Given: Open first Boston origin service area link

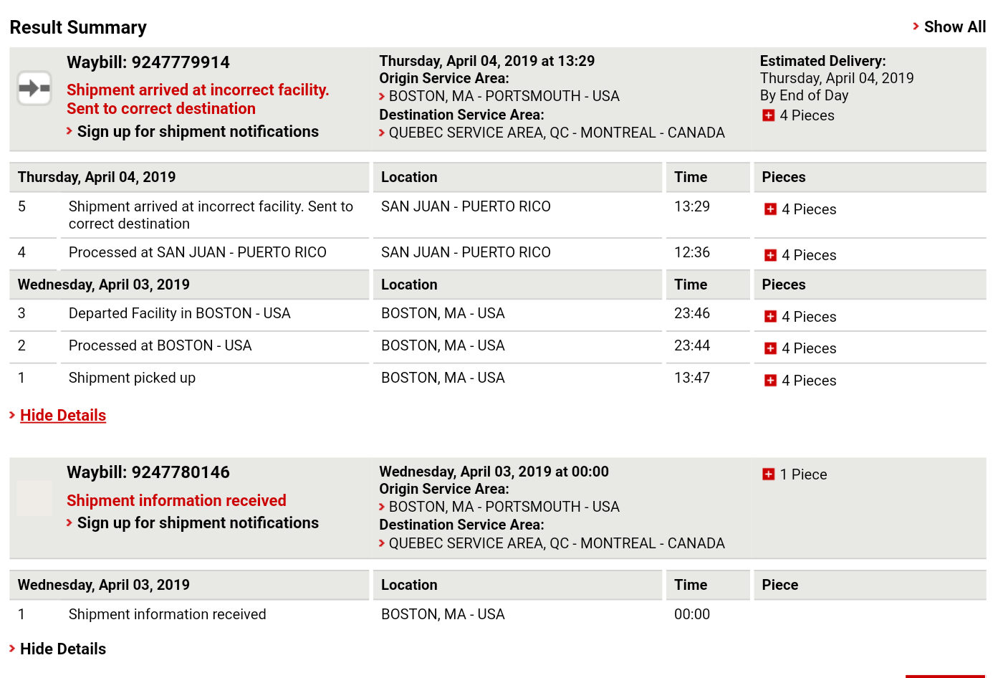Looking at the screenshot, I should 504,96.
